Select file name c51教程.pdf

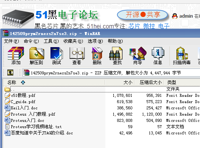23,95
